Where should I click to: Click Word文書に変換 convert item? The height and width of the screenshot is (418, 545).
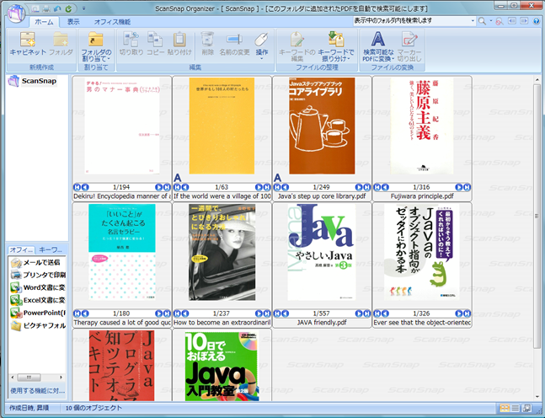(x=38, y=287)
